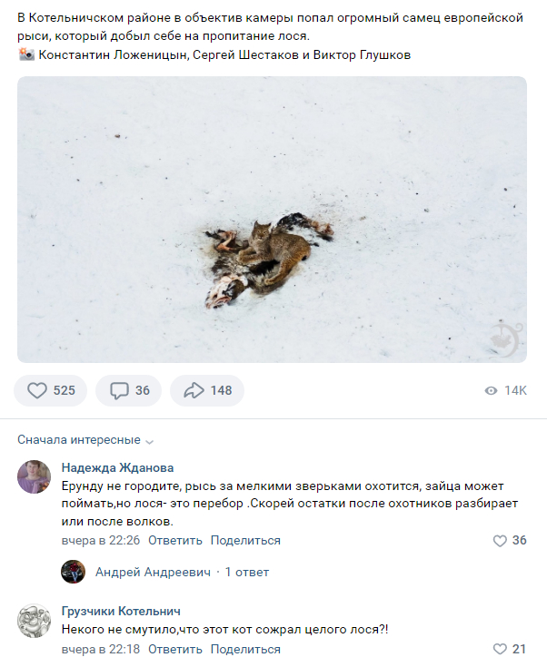Open Надежда Жданова's profile name link
This screenshot has width=547, height=667.
pos(117,468)
